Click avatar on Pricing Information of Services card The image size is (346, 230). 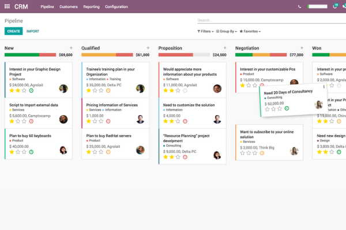140,119
